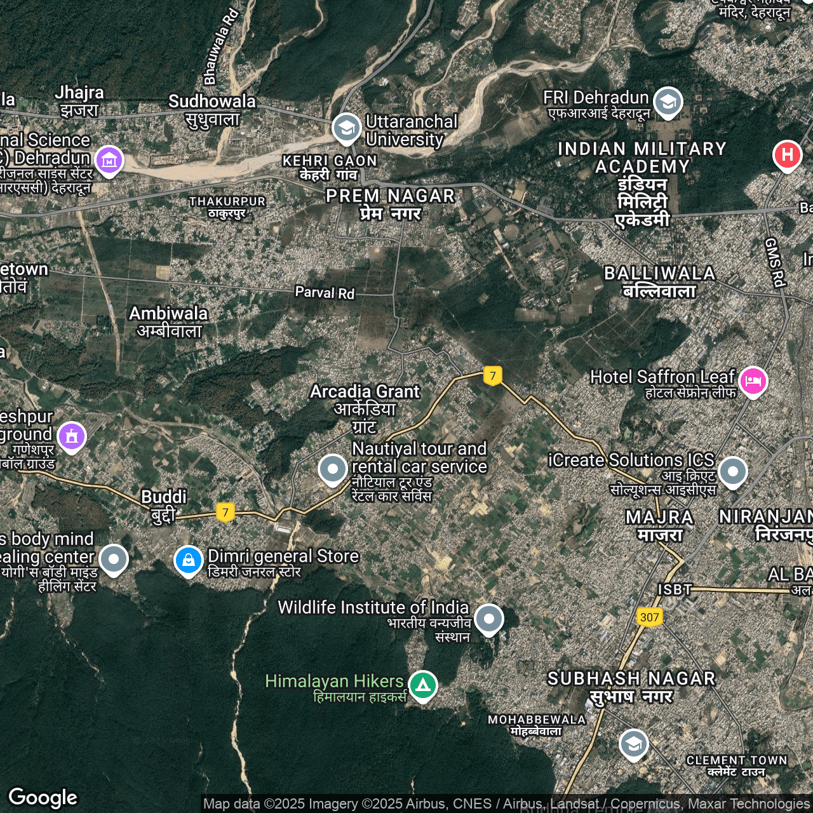Select the purple Science Center museum pin
This screenshot has height=813, width=813.
pos(109,161)
